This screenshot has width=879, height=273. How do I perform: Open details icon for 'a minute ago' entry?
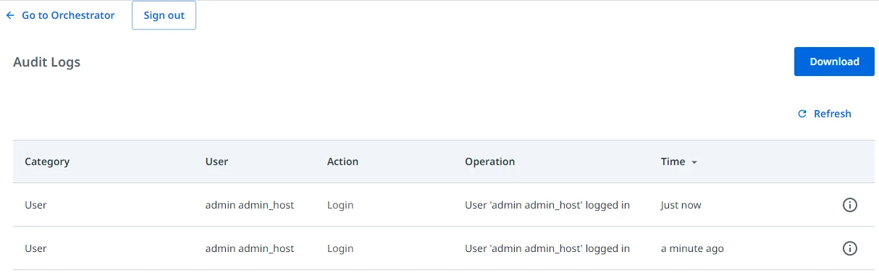point(850,248)
